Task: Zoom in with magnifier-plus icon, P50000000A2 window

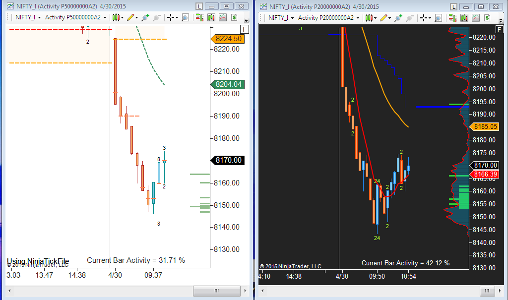Action: (x=145, y=17)
